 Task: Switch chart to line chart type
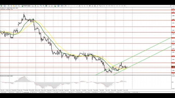coord(38,6)
